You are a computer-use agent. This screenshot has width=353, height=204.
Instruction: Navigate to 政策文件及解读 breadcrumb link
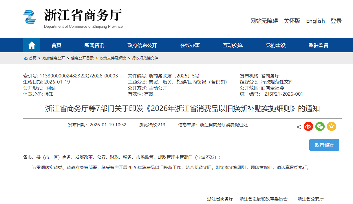click(113, 58)
